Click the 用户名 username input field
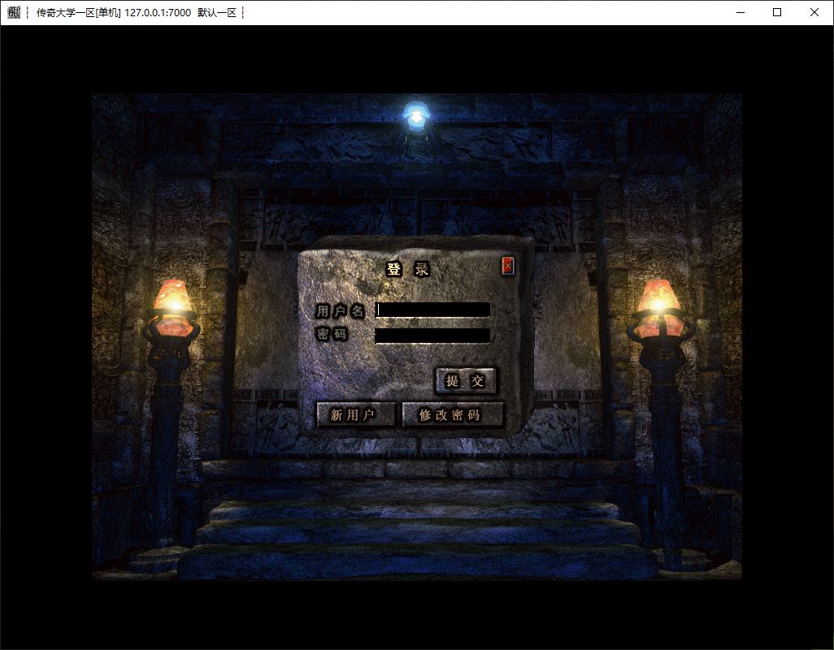 432,310
